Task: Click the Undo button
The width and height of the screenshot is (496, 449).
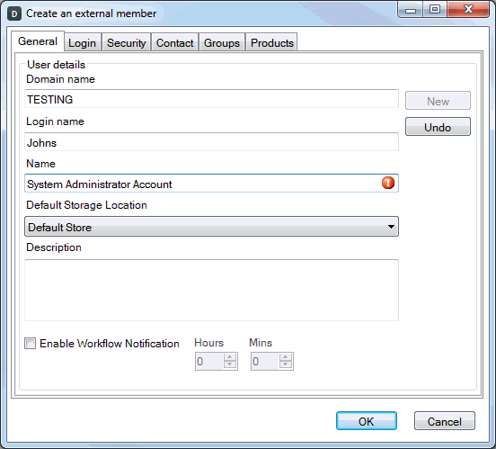Action: tap(438, 127)
